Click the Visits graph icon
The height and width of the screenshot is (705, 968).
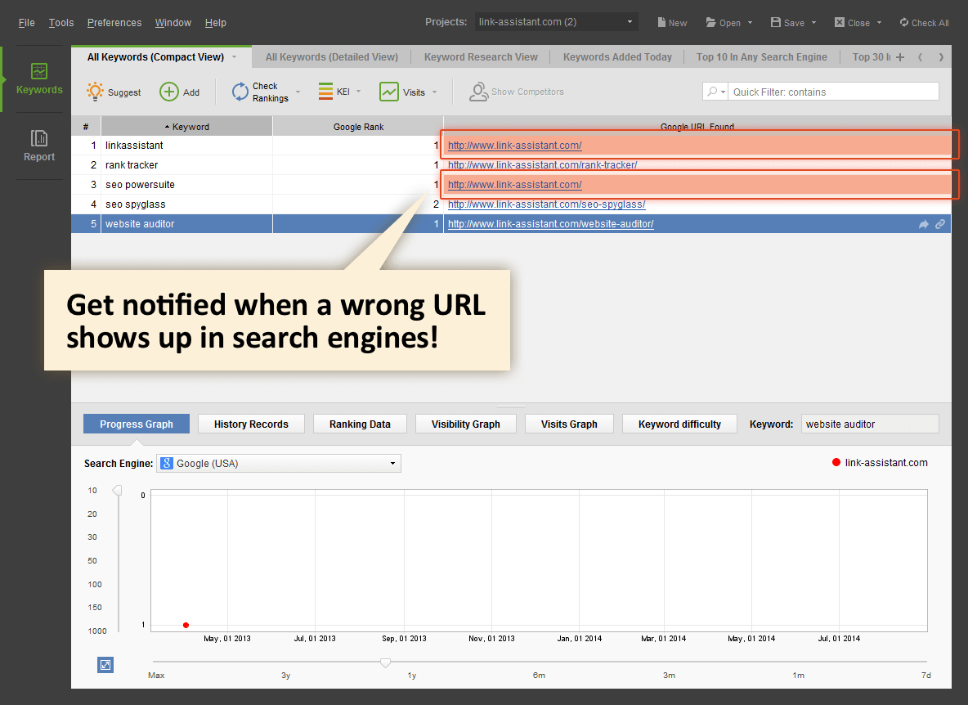[x=388, y=92]
